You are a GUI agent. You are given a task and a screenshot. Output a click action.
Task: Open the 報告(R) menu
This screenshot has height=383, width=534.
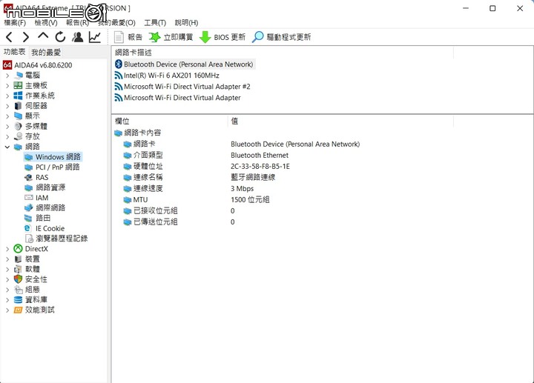(x=78, y=23)
